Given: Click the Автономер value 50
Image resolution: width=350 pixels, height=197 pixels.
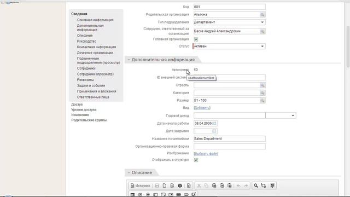Looking at the screenshot, I should [196, 70].
